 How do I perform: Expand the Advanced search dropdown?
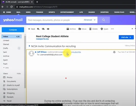pos(90,20)
